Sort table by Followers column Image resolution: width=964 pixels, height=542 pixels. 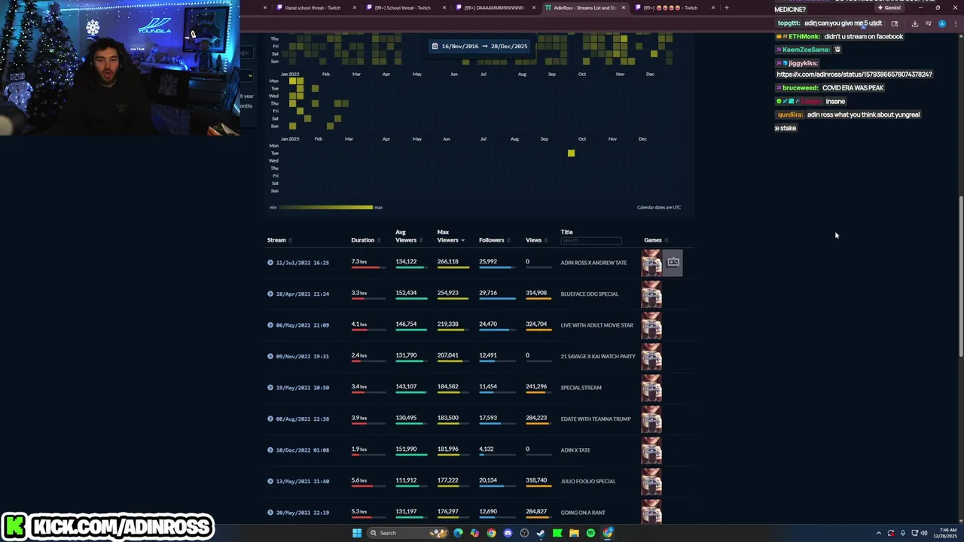(x=493, y=240)
